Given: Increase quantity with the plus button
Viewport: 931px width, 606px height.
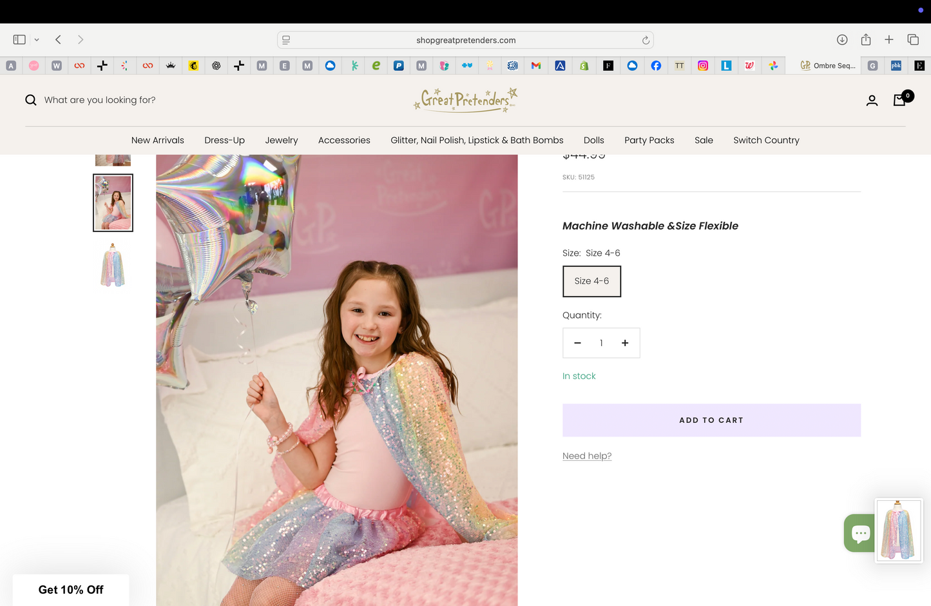Looking at the screenshot, I should pos(625,343).
